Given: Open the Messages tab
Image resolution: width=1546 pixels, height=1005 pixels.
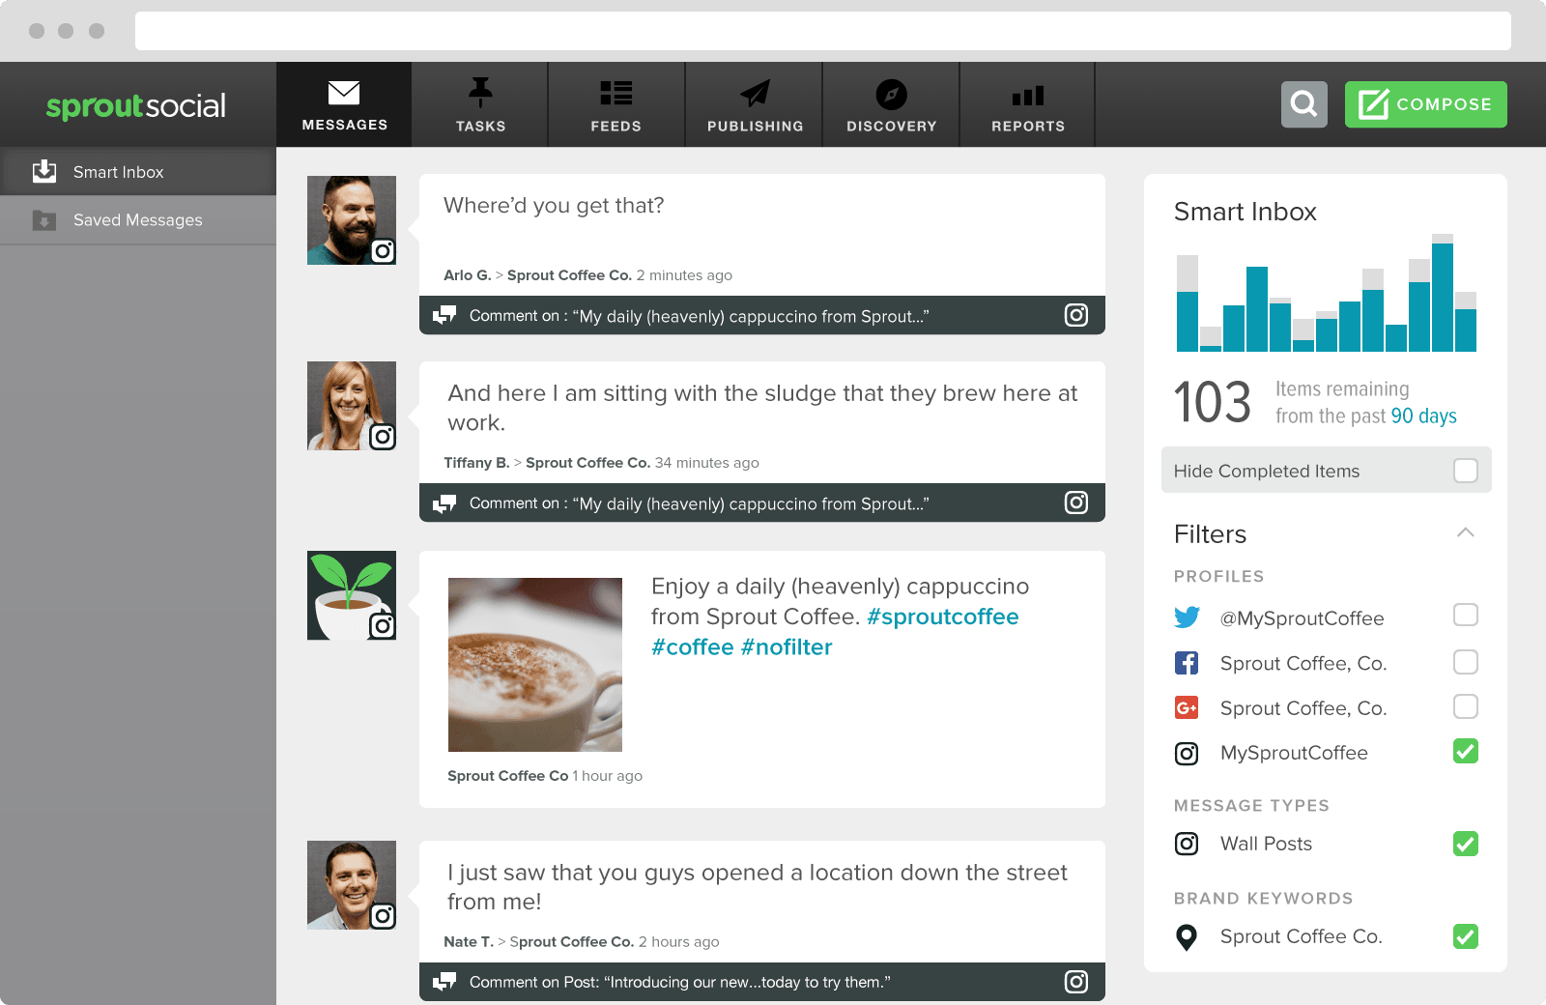Looking at the screenshot, I should click(x=344, y=104).
